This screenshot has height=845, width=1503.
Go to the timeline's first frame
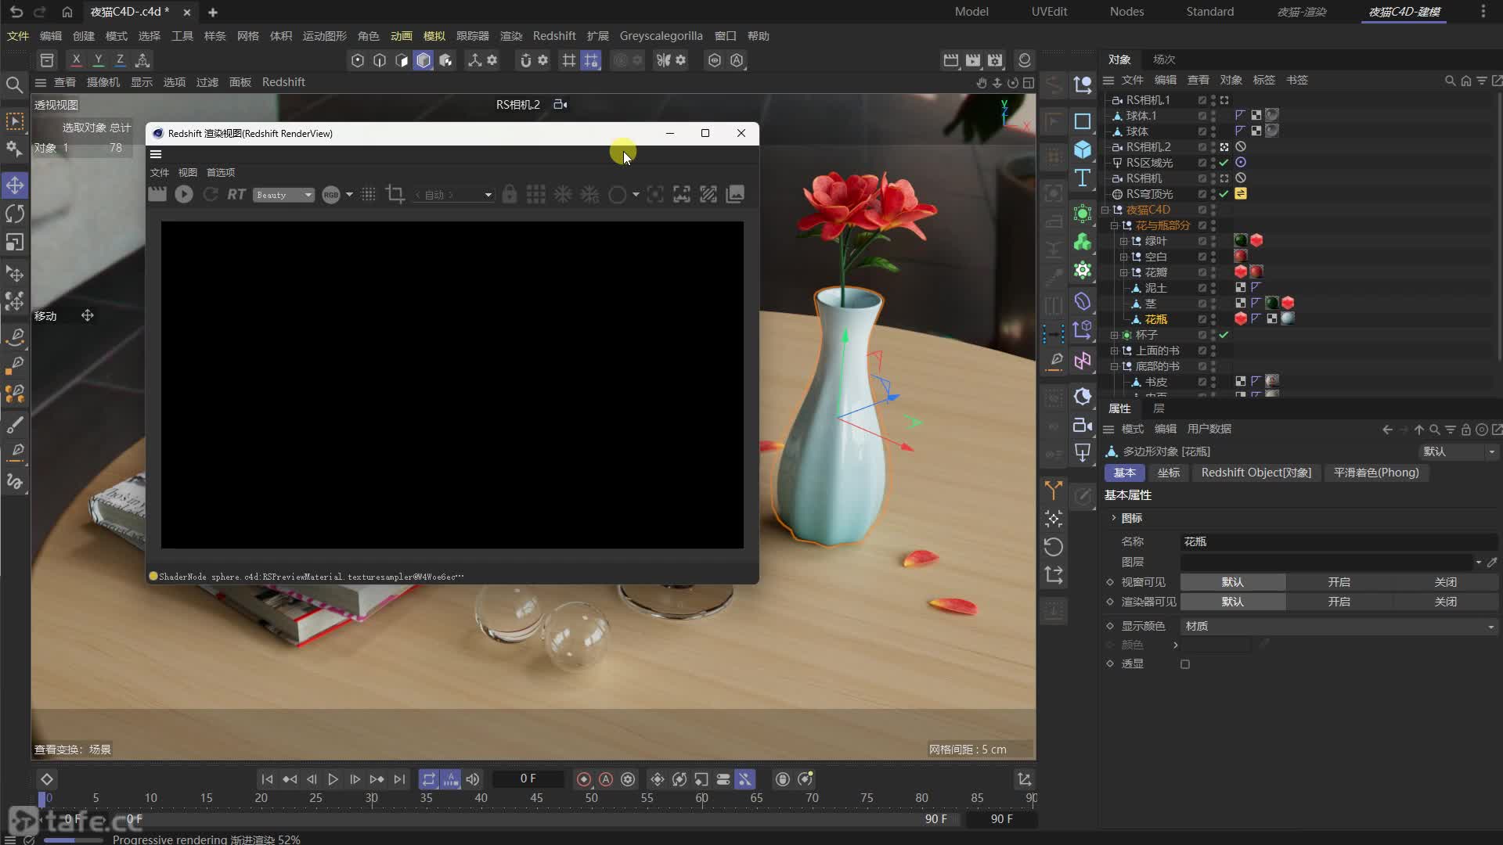point(267,779)
